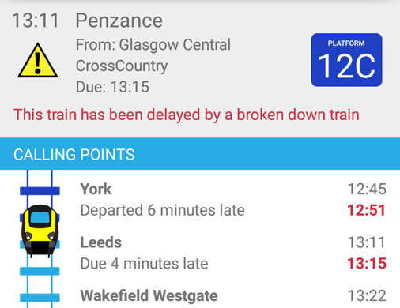Tap the yellow warning triangle icon

tap(38, 61)
